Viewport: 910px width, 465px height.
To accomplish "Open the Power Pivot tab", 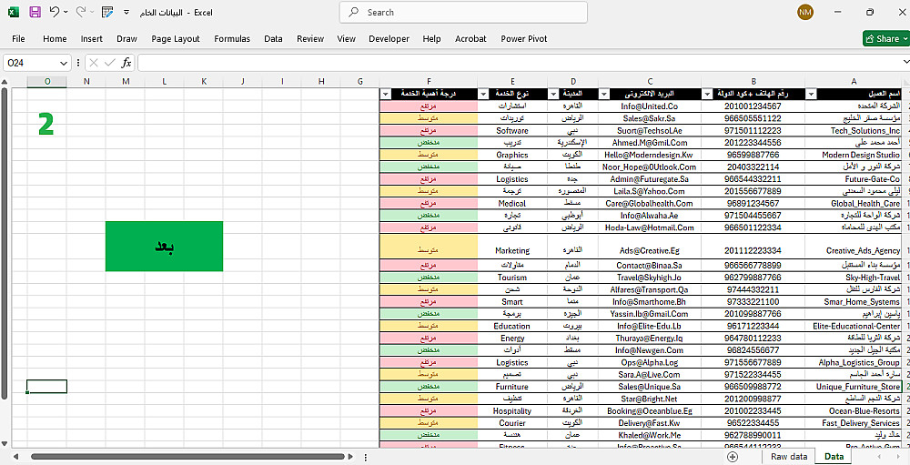I will click(x=524, y=39).
